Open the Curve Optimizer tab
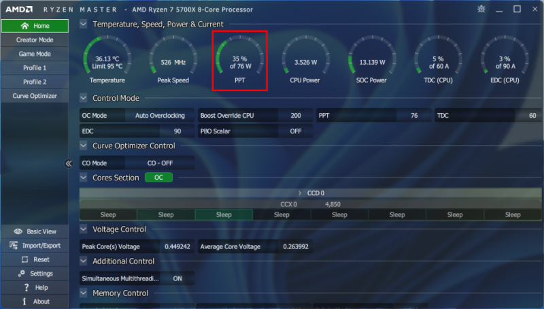 [x=35, y=96]
